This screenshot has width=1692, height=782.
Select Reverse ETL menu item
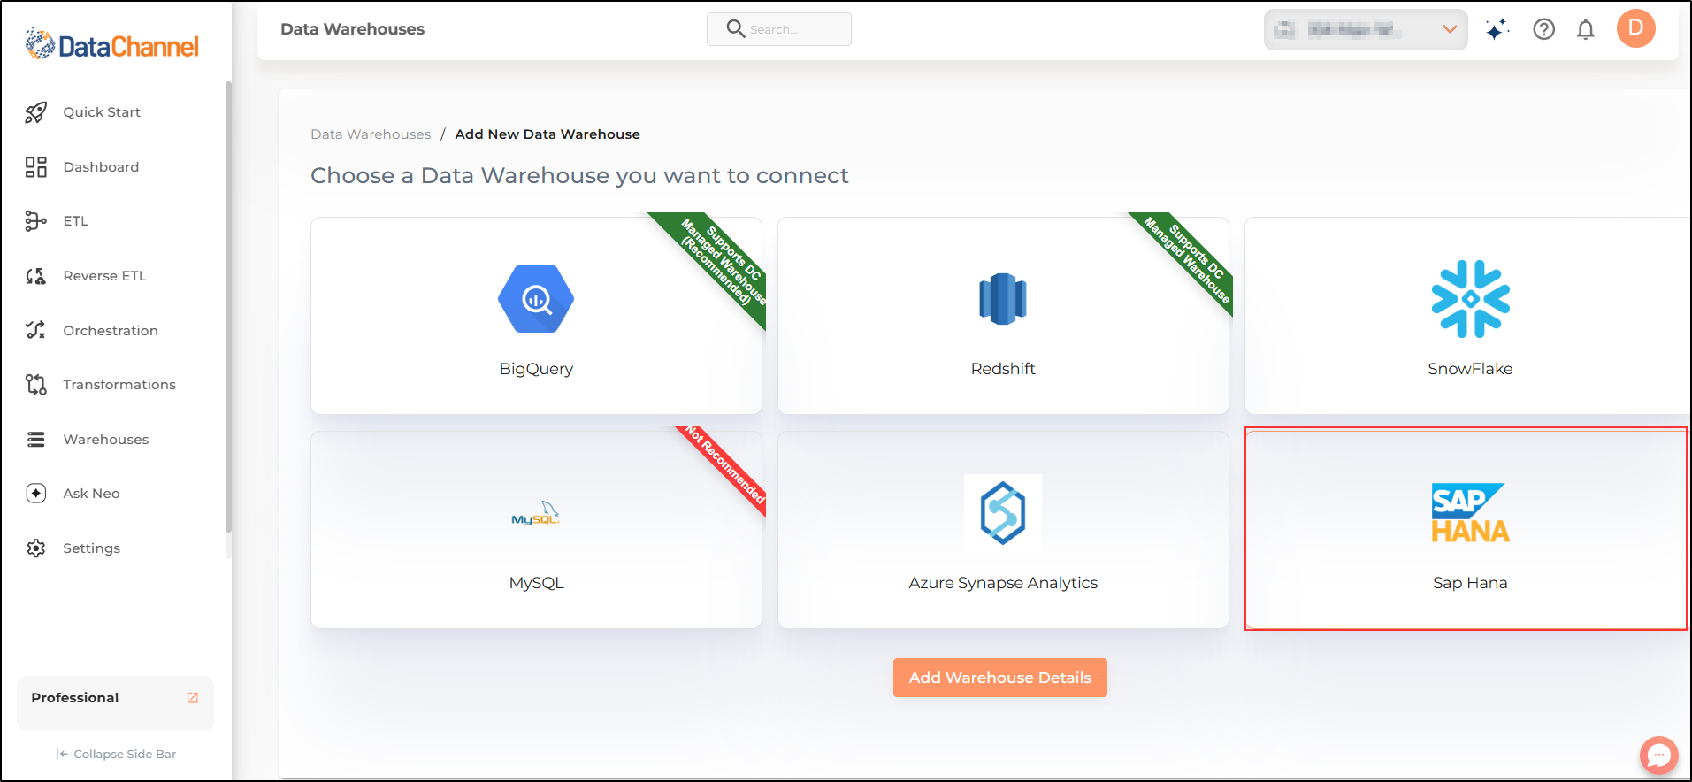[x=104, y=276]
